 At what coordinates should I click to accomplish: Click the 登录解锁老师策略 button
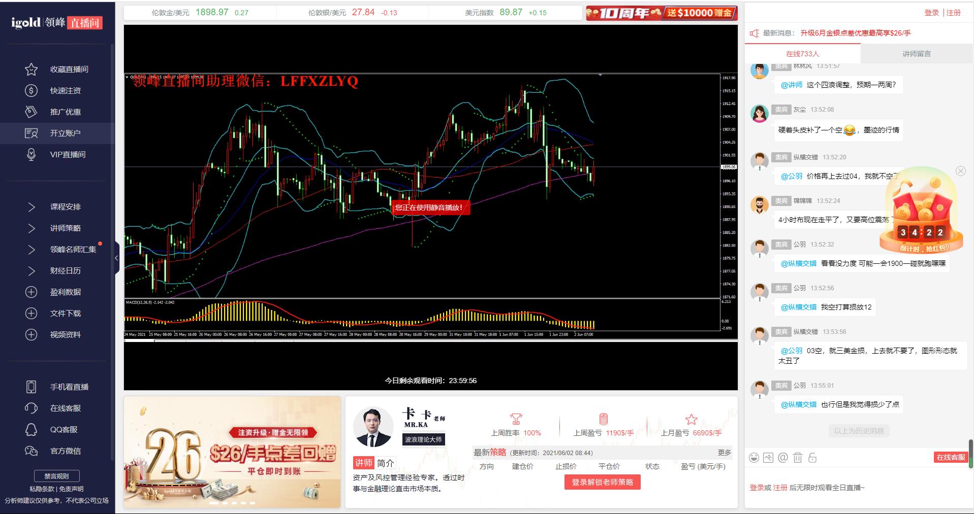tap(602, 482)
